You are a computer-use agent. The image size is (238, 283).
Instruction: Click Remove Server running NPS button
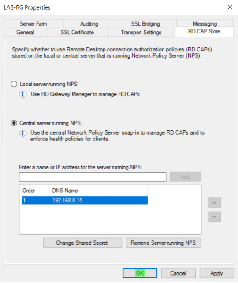(164, 243)
